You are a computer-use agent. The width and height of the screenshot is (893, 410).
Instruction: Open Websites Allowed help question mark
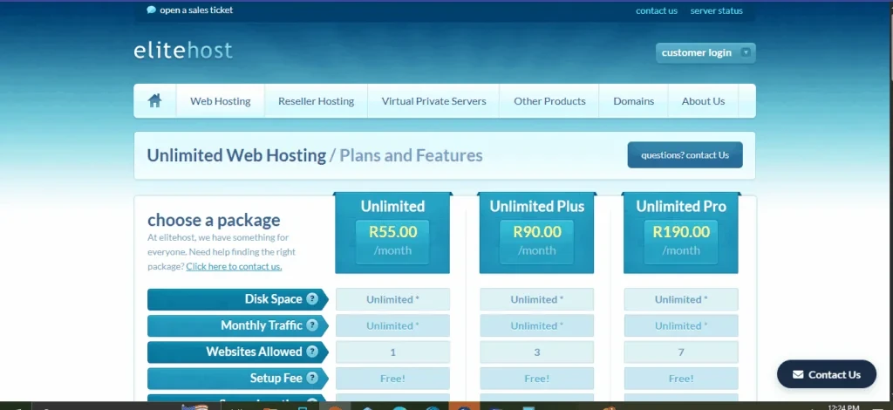click(312, 352)
